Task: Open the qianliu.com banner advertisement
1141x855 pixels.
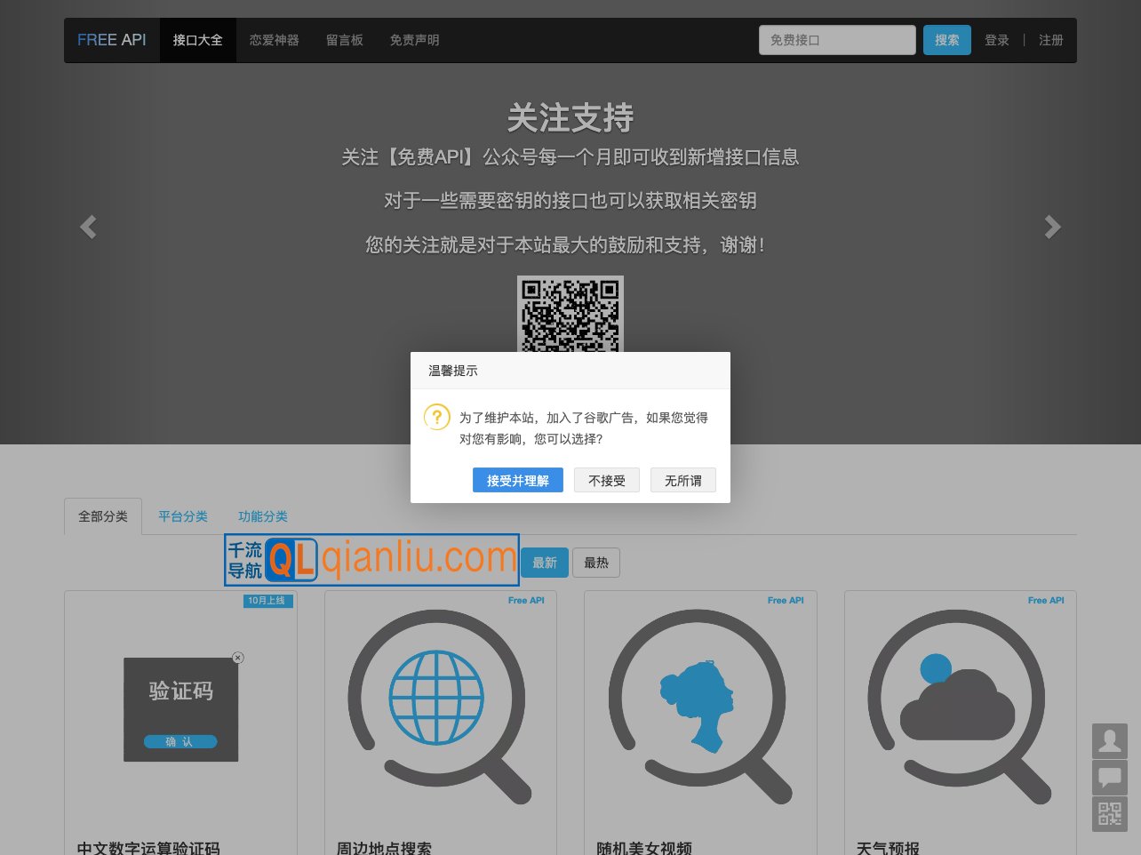Action: click(x=371, y=559)
